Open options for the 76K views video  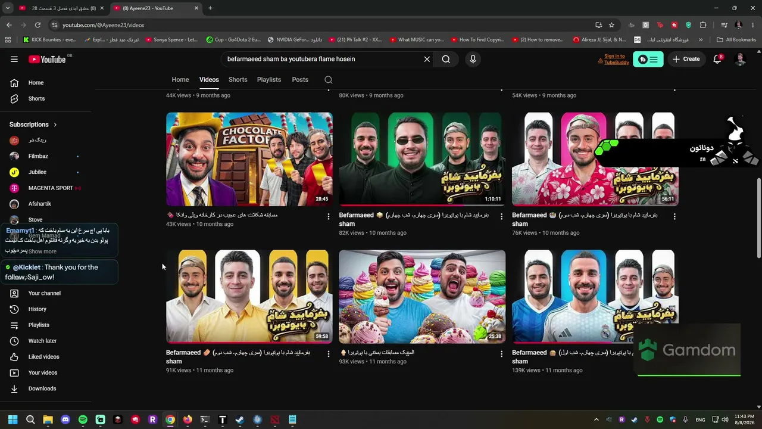674,216
